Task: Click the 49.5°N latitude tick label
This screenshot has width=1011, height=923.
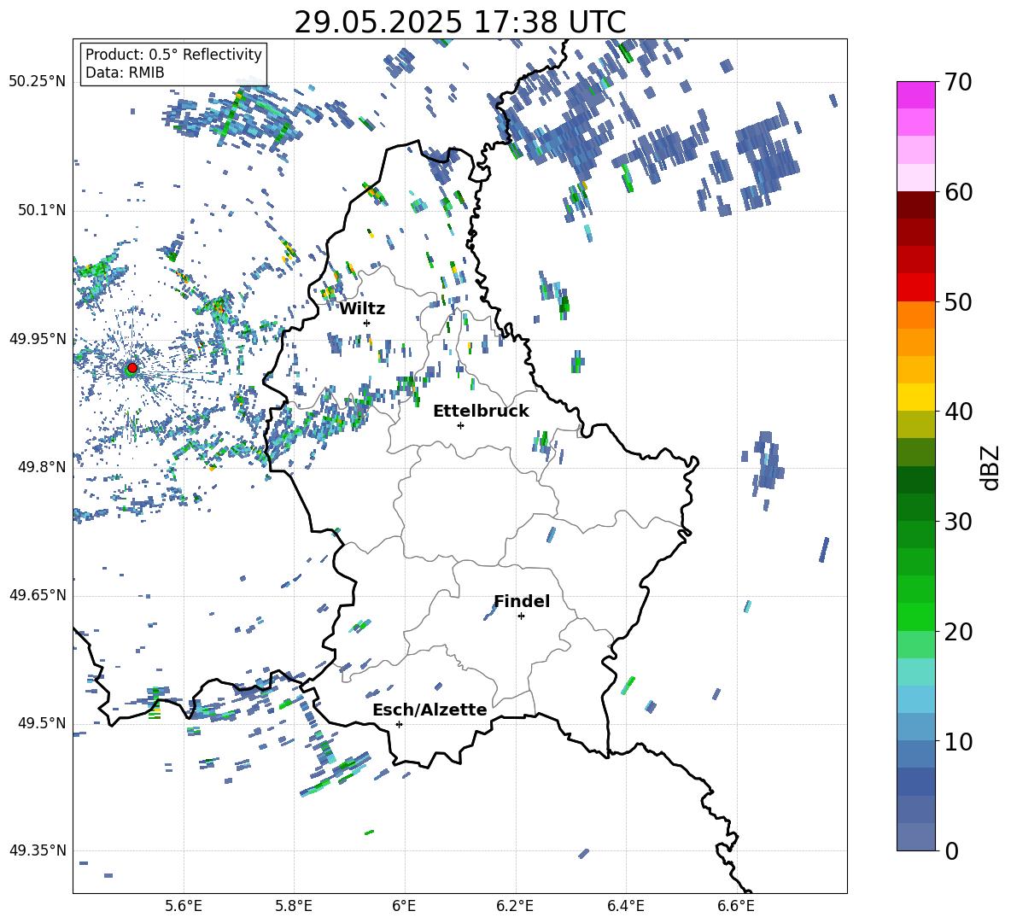Action: point(42,723)
